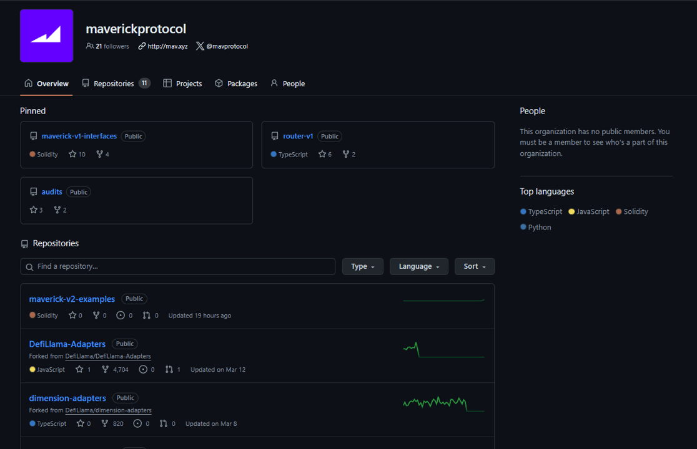Click the Repositories section header icon
The width and height of the screenshot is (697, 449).
[x=24, y=244]
